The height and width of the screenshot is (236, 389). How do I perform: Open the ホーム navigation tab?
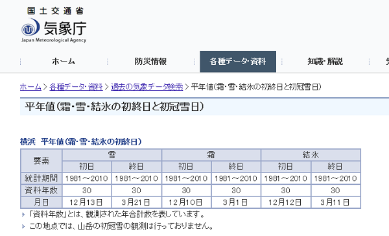tap(64, 62)
